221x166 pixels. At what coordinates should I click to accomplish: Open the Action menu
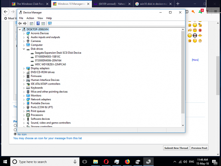click(30, 18)
